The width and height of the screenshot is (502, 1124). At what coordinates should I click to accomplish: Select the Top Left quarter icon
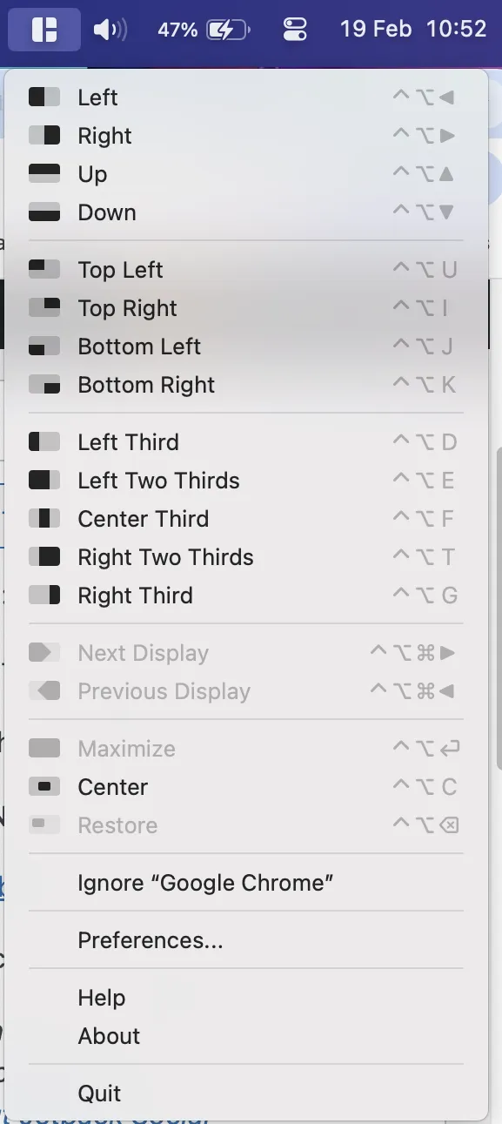(x=44, y=270)
